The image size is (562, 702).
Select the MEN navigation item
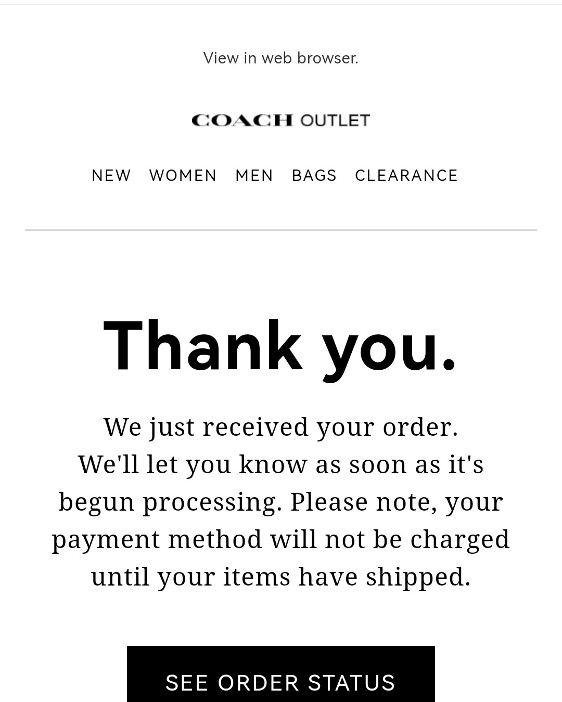tap(254, 176)
